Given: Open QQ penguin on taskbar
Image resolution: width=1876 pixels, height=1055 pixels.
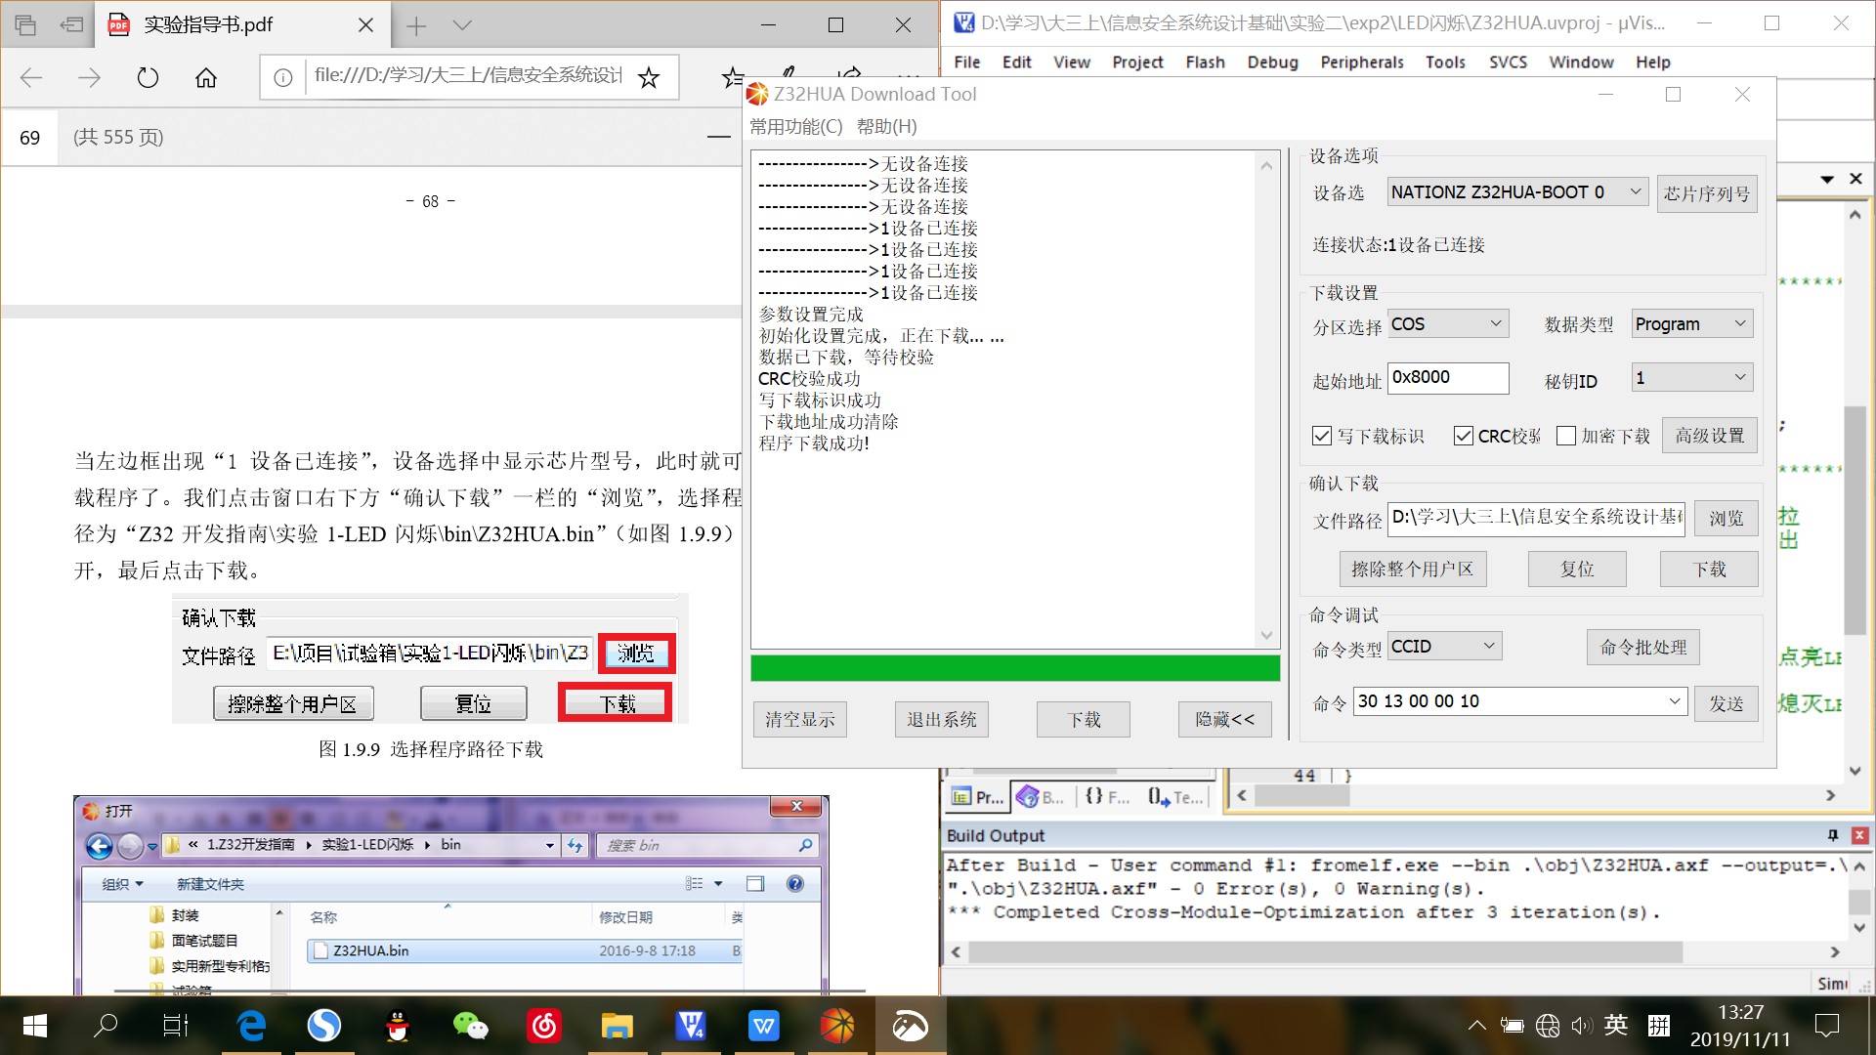Looking at the screenshot, I should 397,1026.
